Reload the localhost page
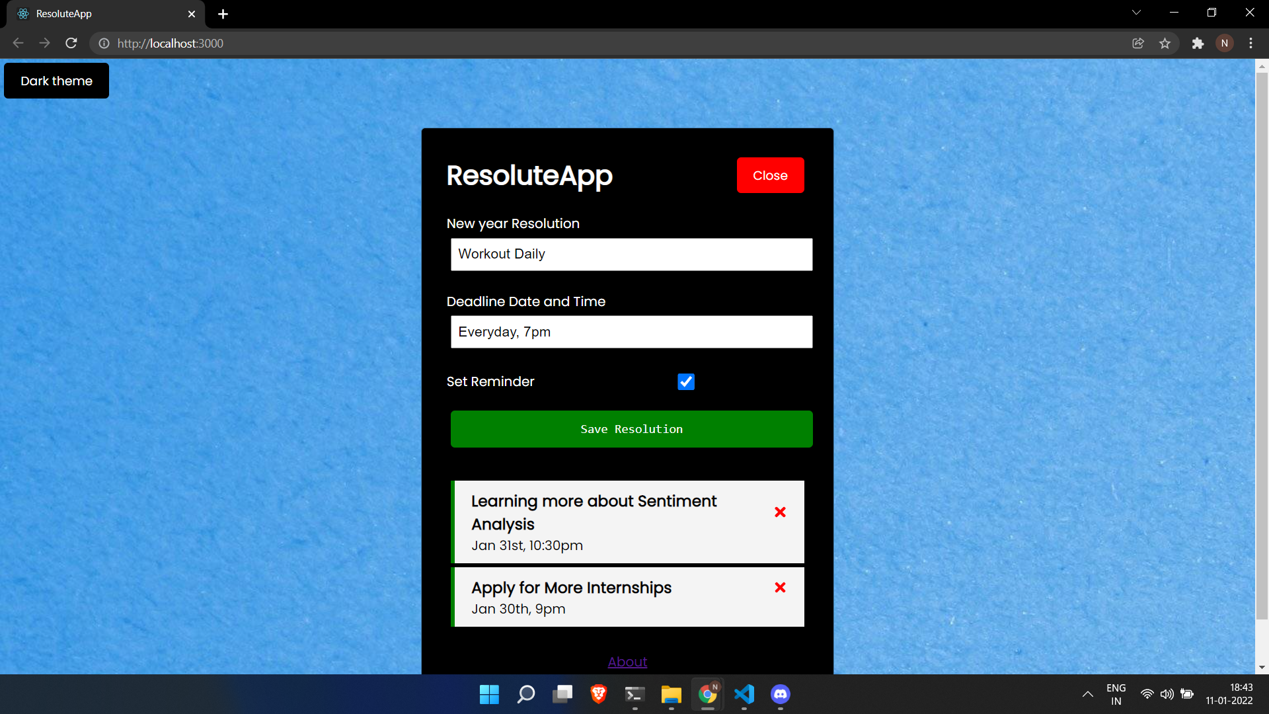The image size is (1269, 714). click(x=71, y=44)
